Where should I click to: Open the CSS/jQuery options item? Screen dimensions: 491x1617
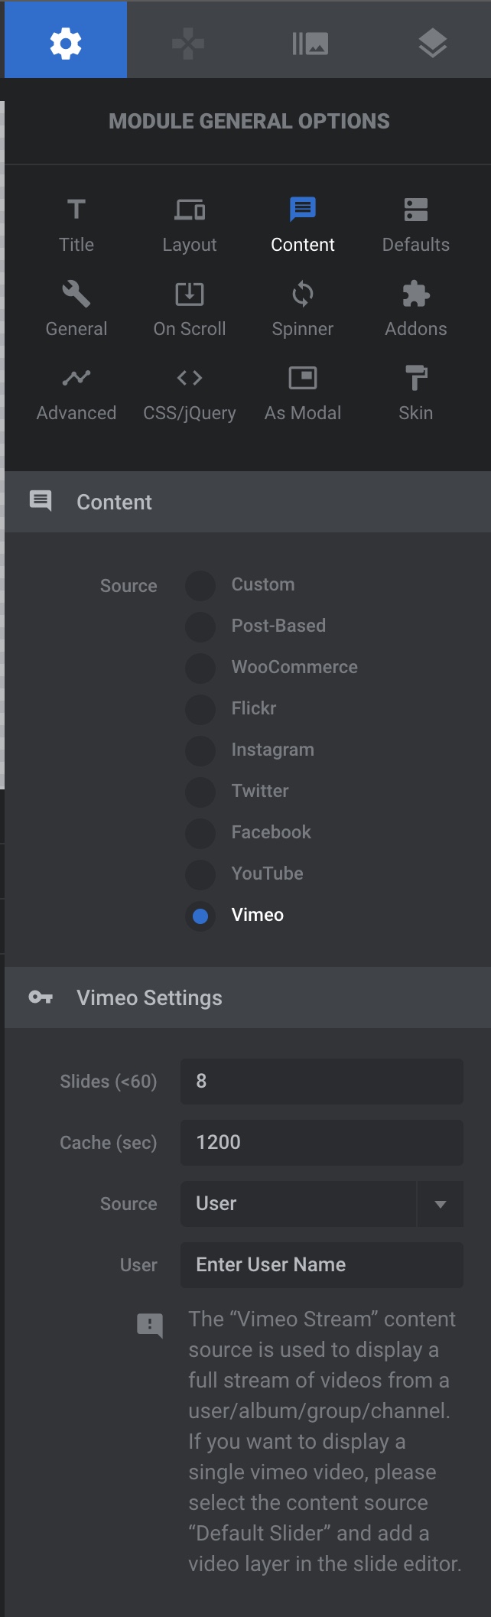(x=190, y=394)
